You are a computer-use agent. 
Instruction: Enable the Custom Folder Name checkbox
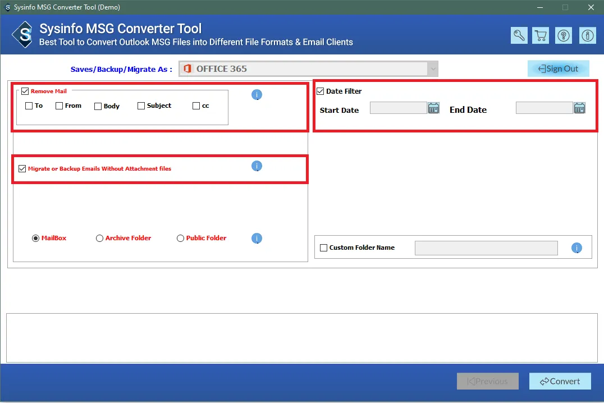(323, 248)
